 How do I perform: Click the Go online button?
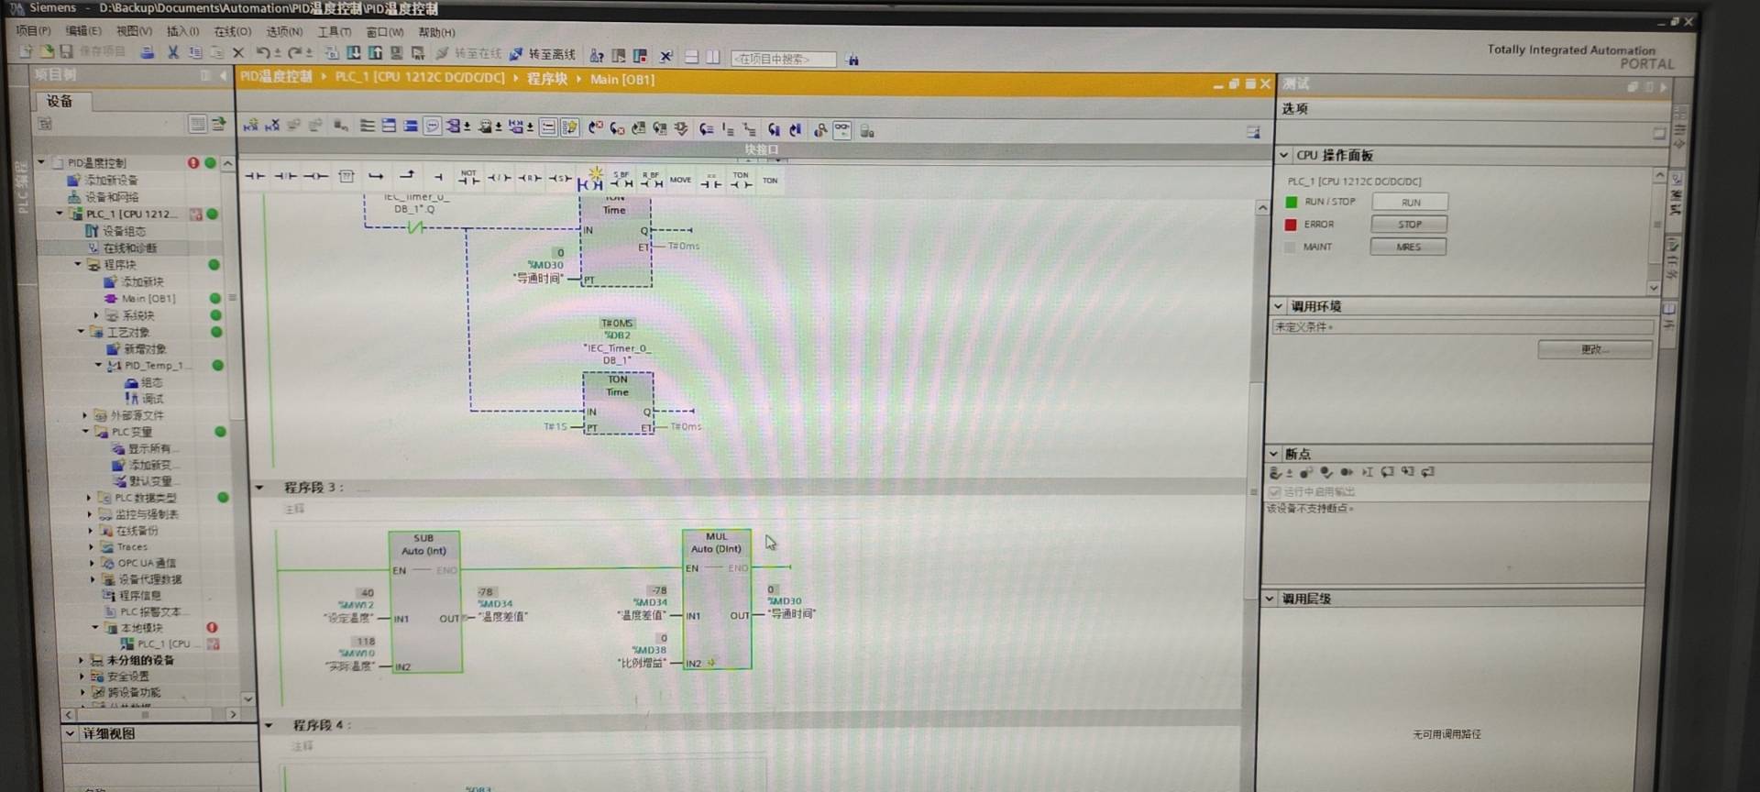[x=468, y=54]
